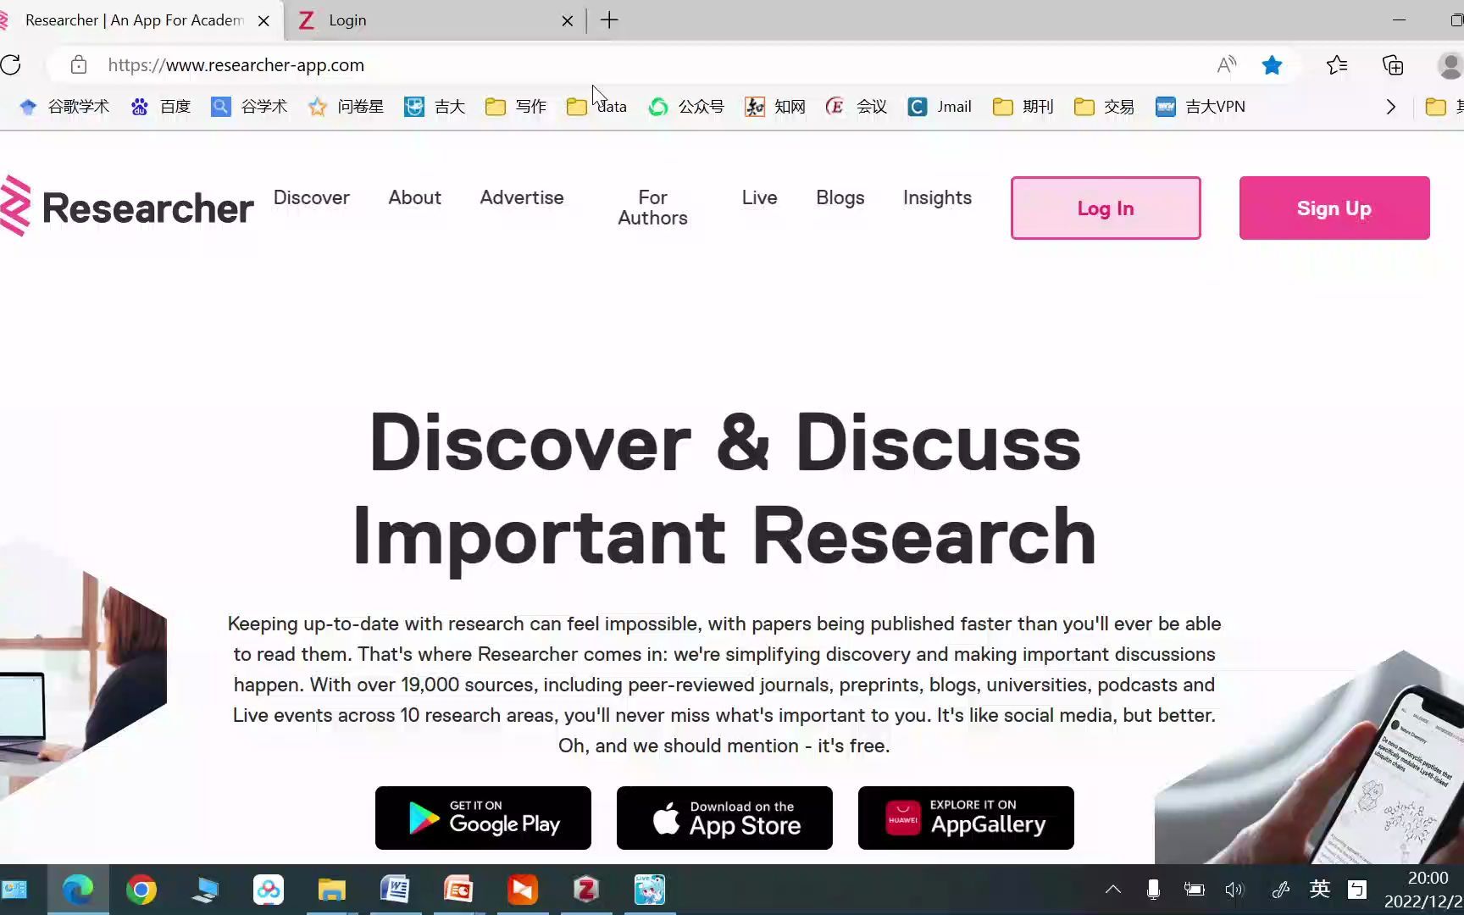Viewport: 1464px width, 915px height.
Task: Open Microsoft Word in the taskbar
Action: click(x=396, y=890)
